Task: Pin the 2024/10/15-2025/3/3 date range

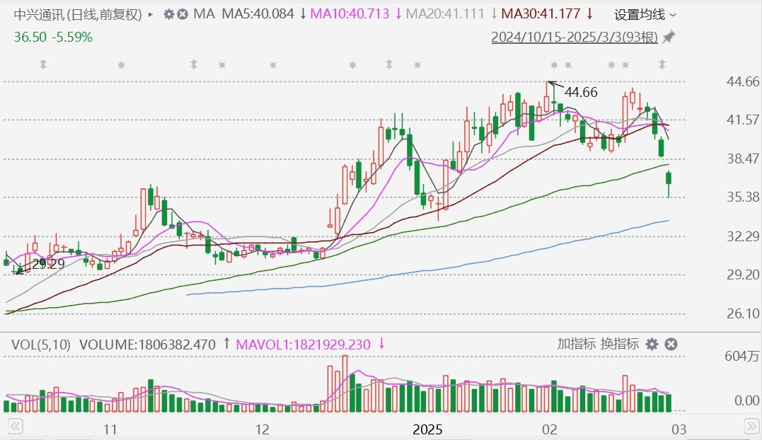Action: click(x=669, y=37)
